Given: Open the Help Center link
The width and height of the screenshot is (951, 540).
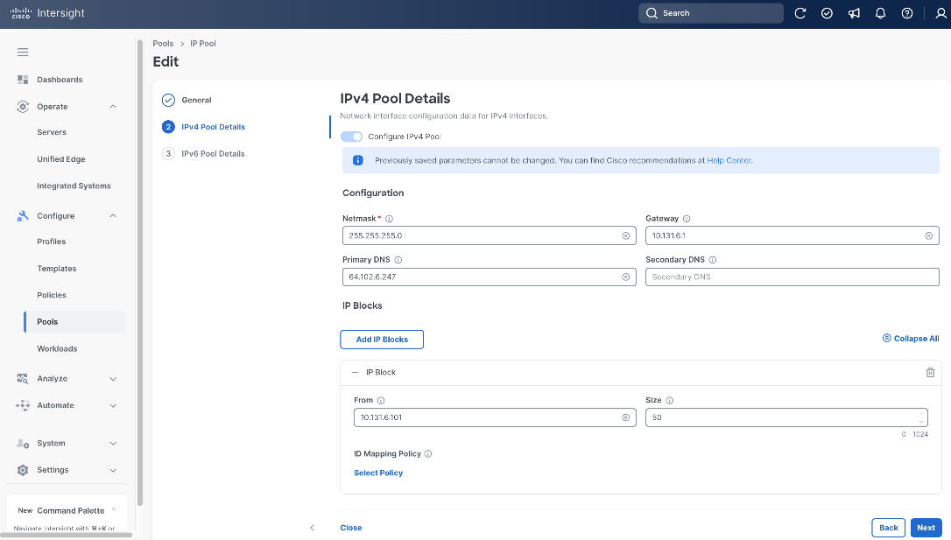Looking at the screenshot, I should point(729,161).
